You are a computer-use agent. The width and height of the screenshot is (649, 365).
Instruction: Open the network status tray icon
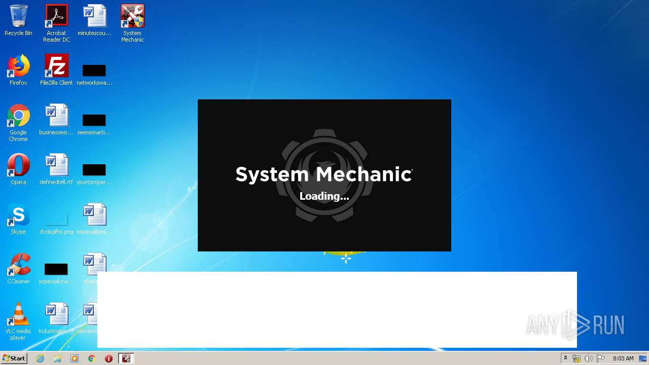tap(576, 358)
